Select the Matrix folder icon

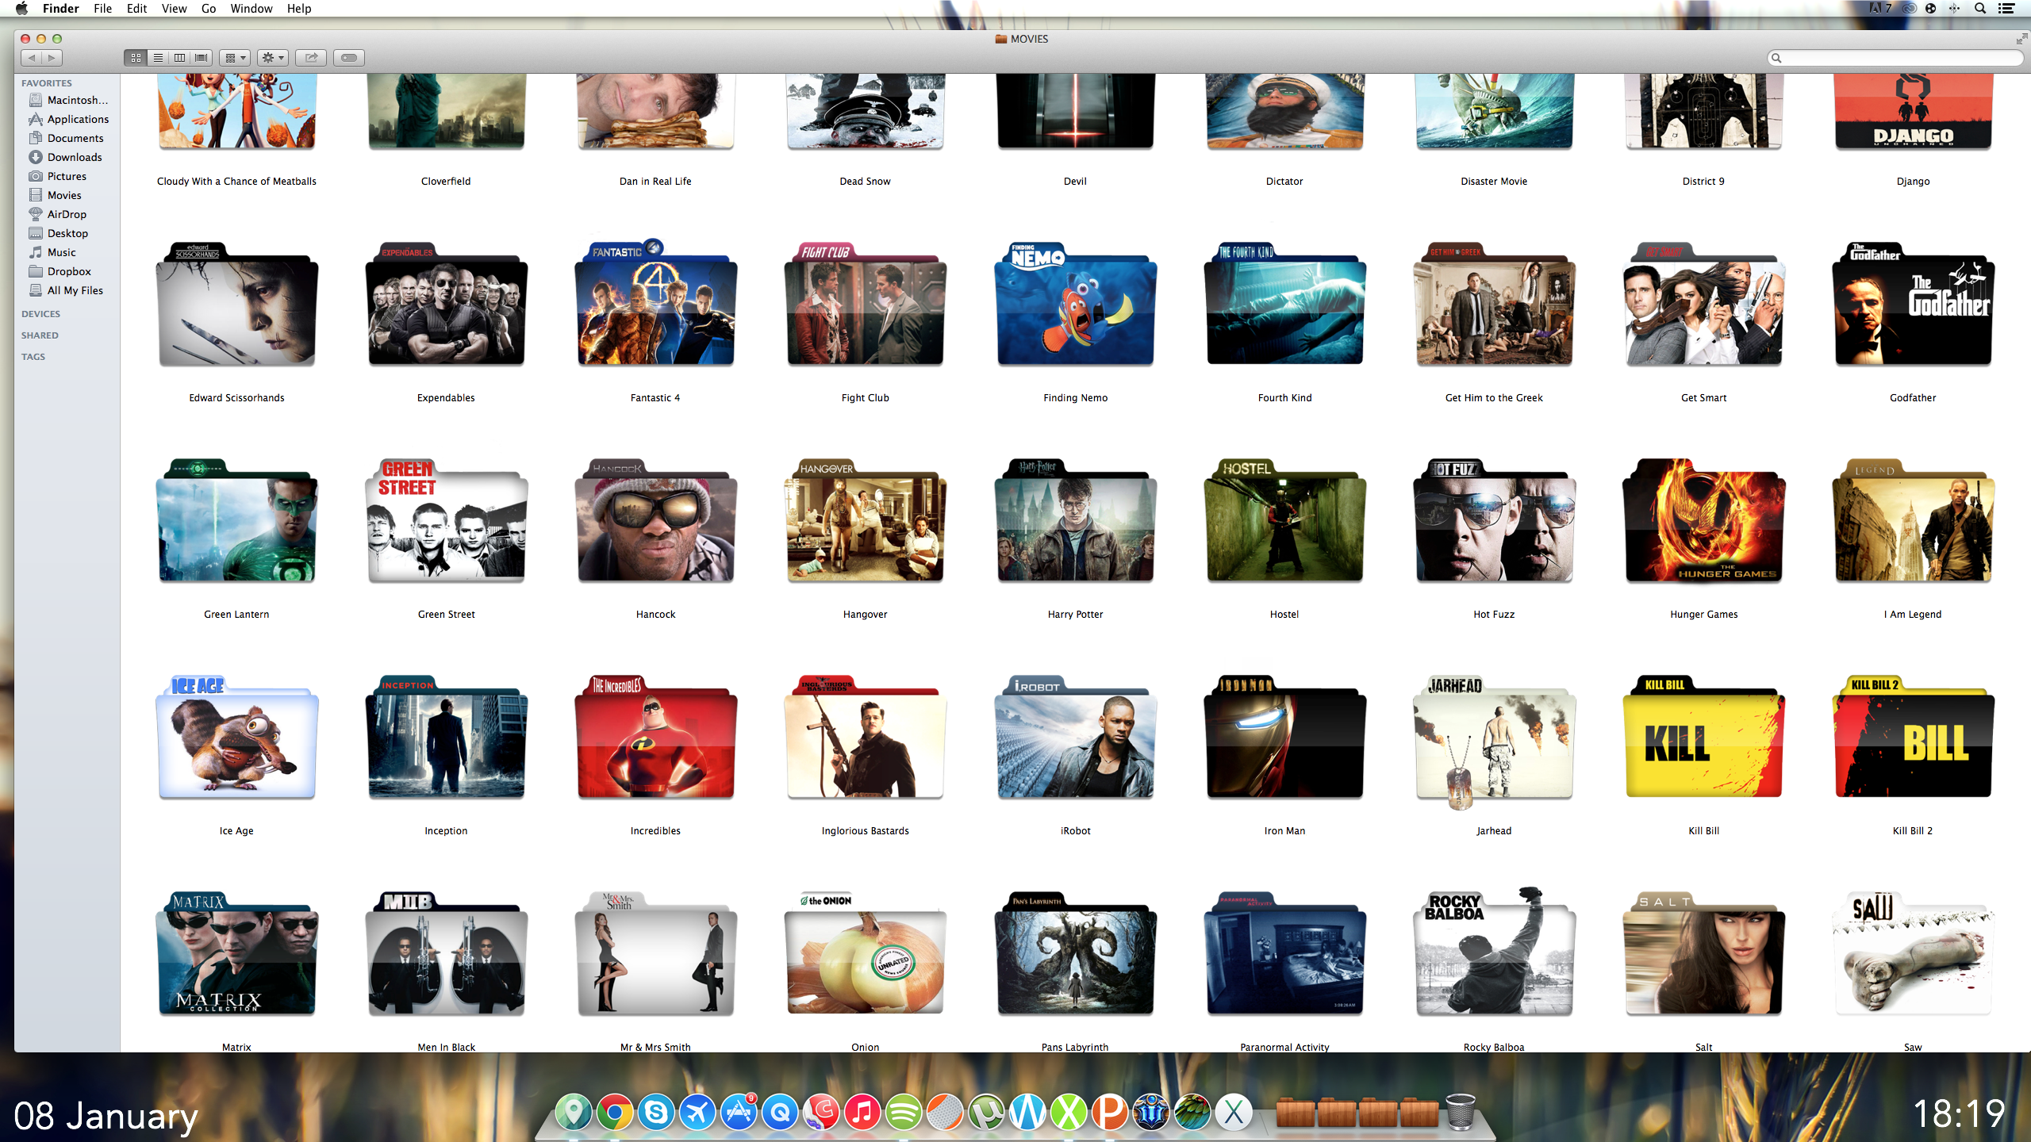(x=236, y=955)
